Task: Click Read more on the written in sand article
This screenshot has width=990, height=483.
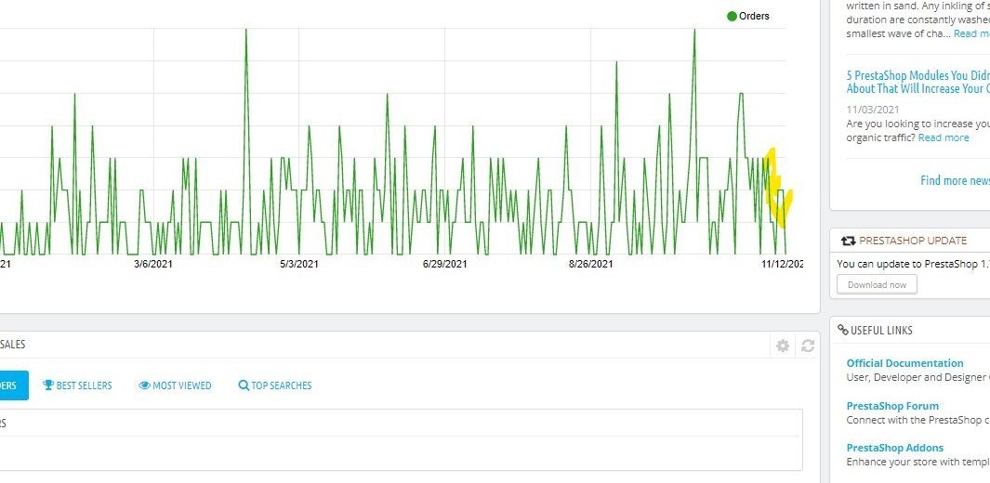Action: coord(971,33)
